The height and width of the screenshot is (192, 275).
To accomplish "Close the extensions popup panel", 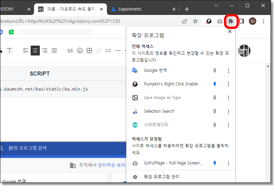I will point(230,31).
